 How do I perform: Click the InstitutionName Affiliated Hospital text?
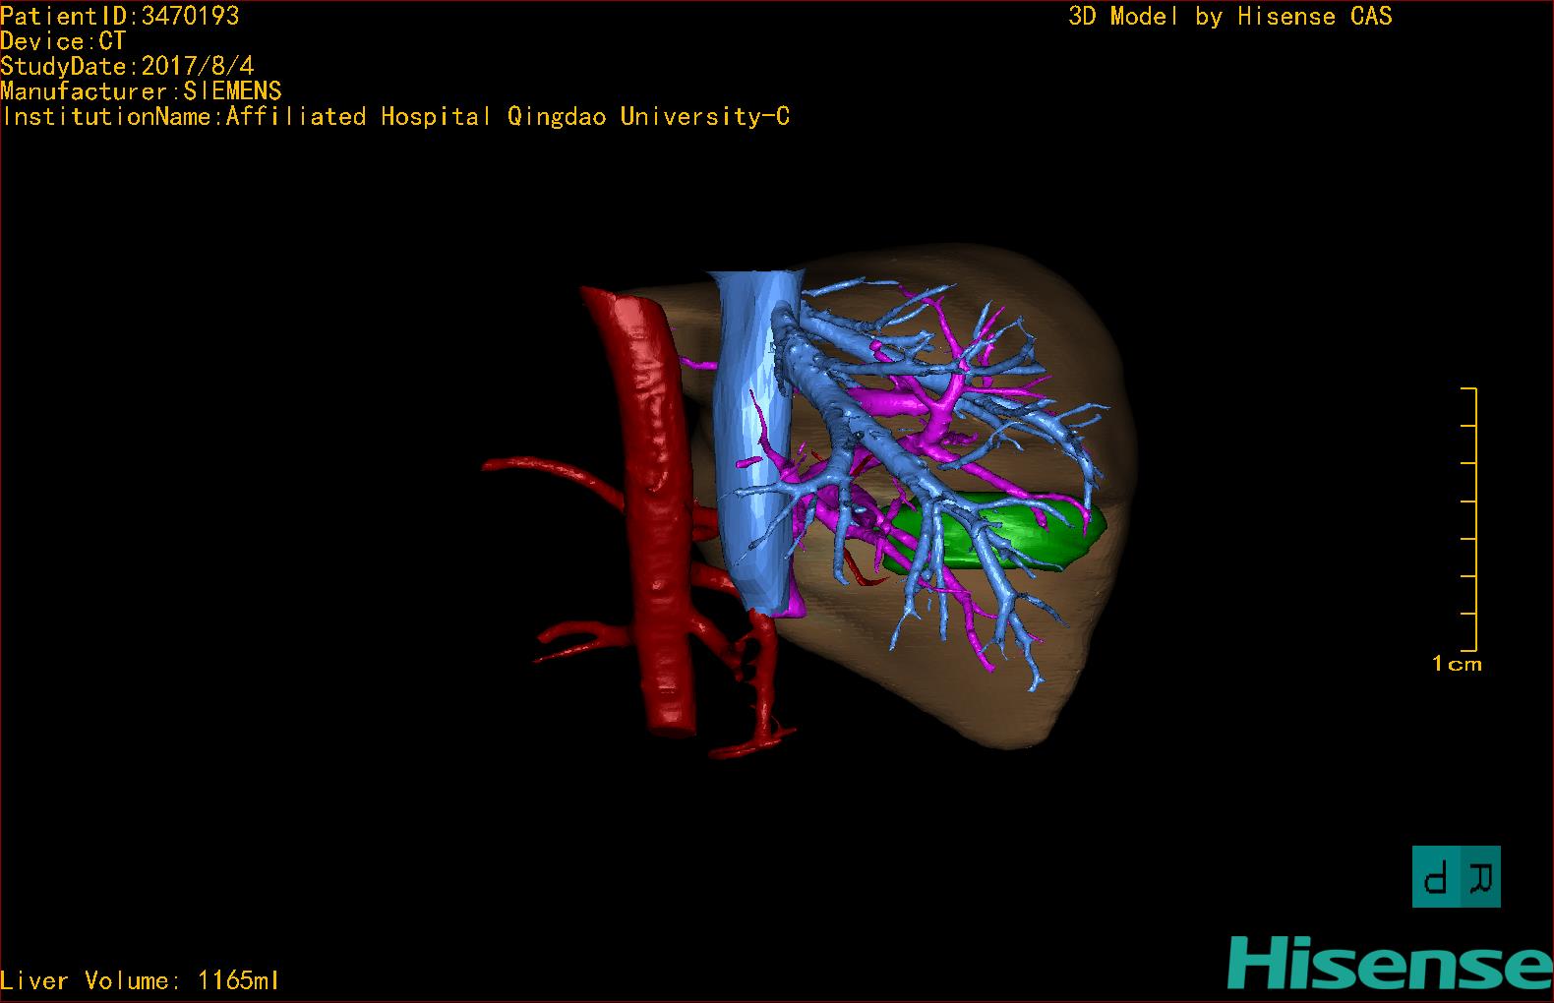coord(395,117)
